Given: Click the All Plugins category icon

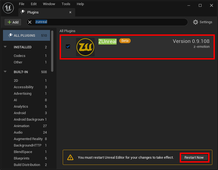Looking at the screenshot, I should click(11, 35).
